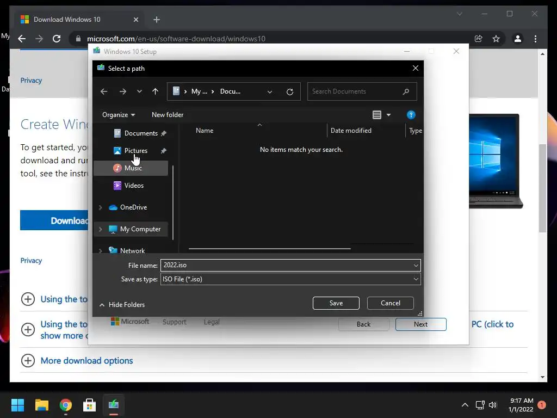
Task: Click the search magnifier icon
Action: (406, 91)
